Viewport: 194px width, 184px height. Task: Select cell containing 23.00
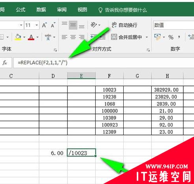coord(168,132)
